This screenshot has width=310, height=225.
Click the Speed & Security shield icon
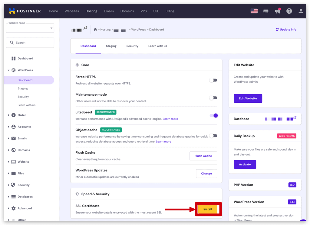click(x=77, y=194)
